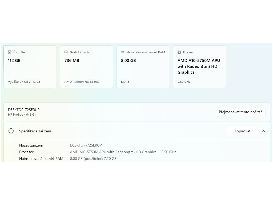Click the info icon beside Specifikace zařízení

click(x=11, y=131)
